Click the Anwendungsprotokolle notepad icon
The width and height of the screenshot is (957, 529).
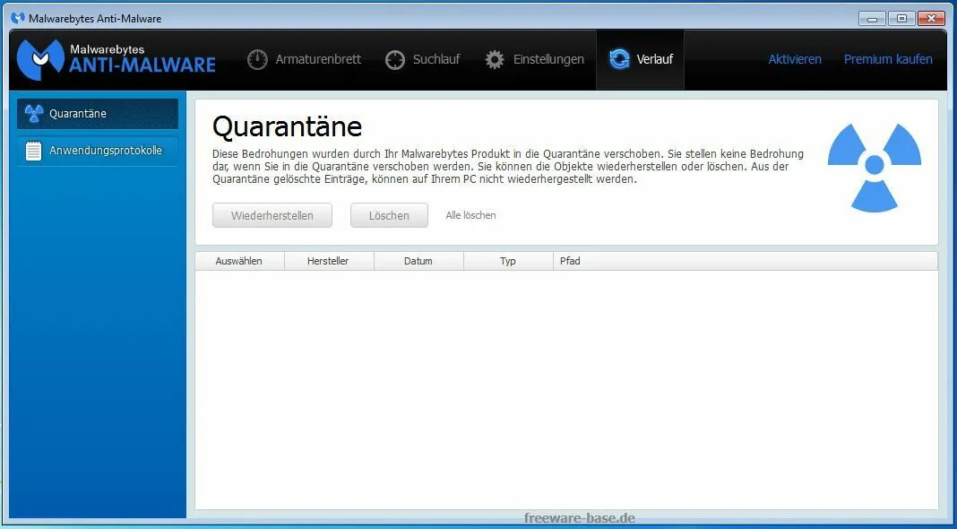pos(33,151)
